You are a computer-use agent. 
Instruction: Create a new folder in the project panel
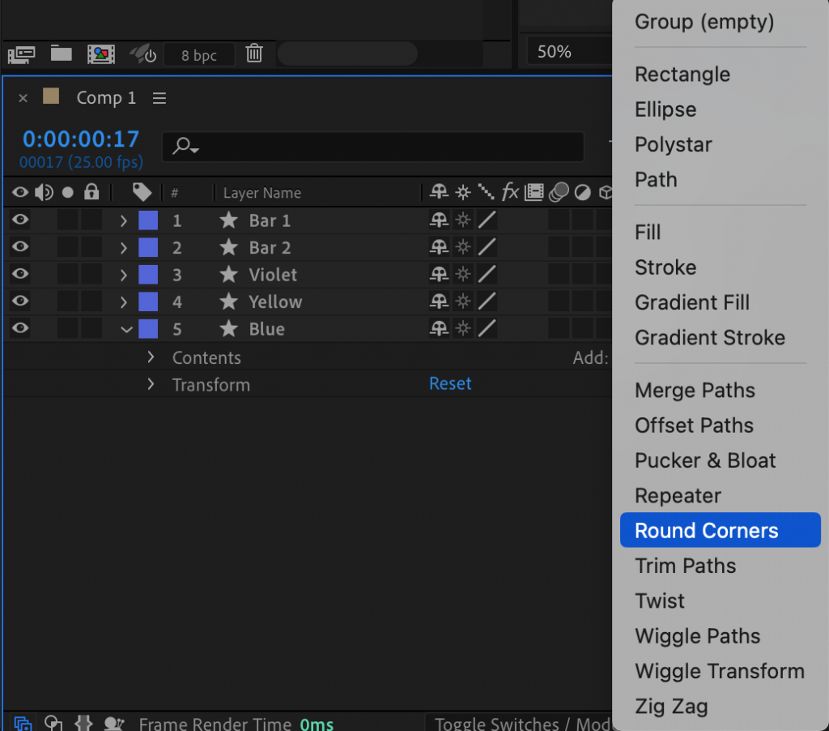[61, 53]
